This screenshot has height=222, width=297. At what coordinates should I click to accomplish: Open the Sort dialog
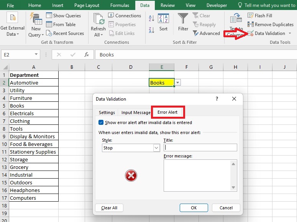click(163, 22)
